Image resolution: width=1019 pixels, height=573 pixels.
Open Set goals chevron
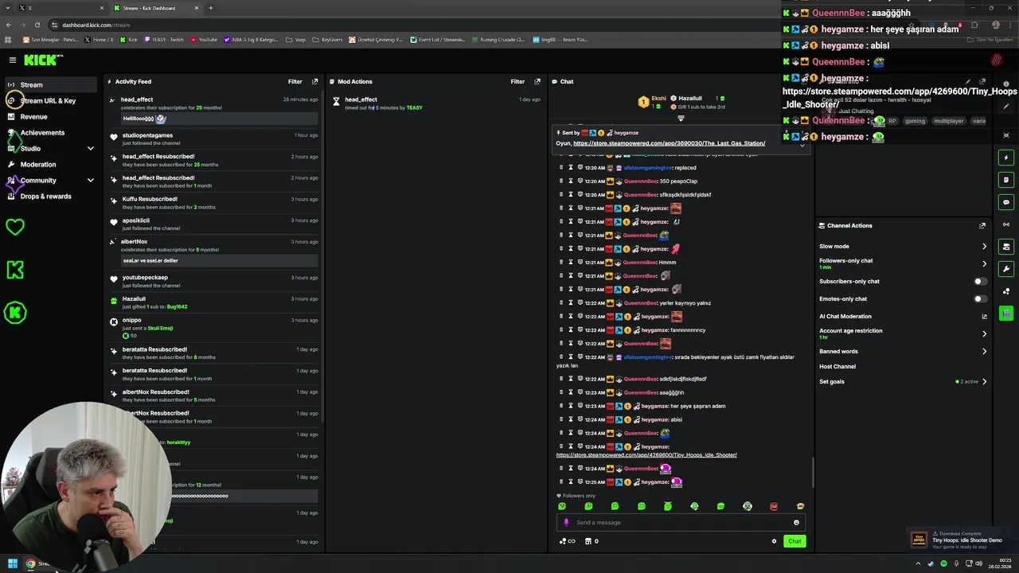(x=984, y=382)
